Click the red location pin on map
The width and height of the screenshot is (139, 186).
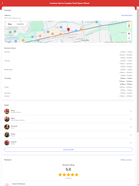point(68,29)
